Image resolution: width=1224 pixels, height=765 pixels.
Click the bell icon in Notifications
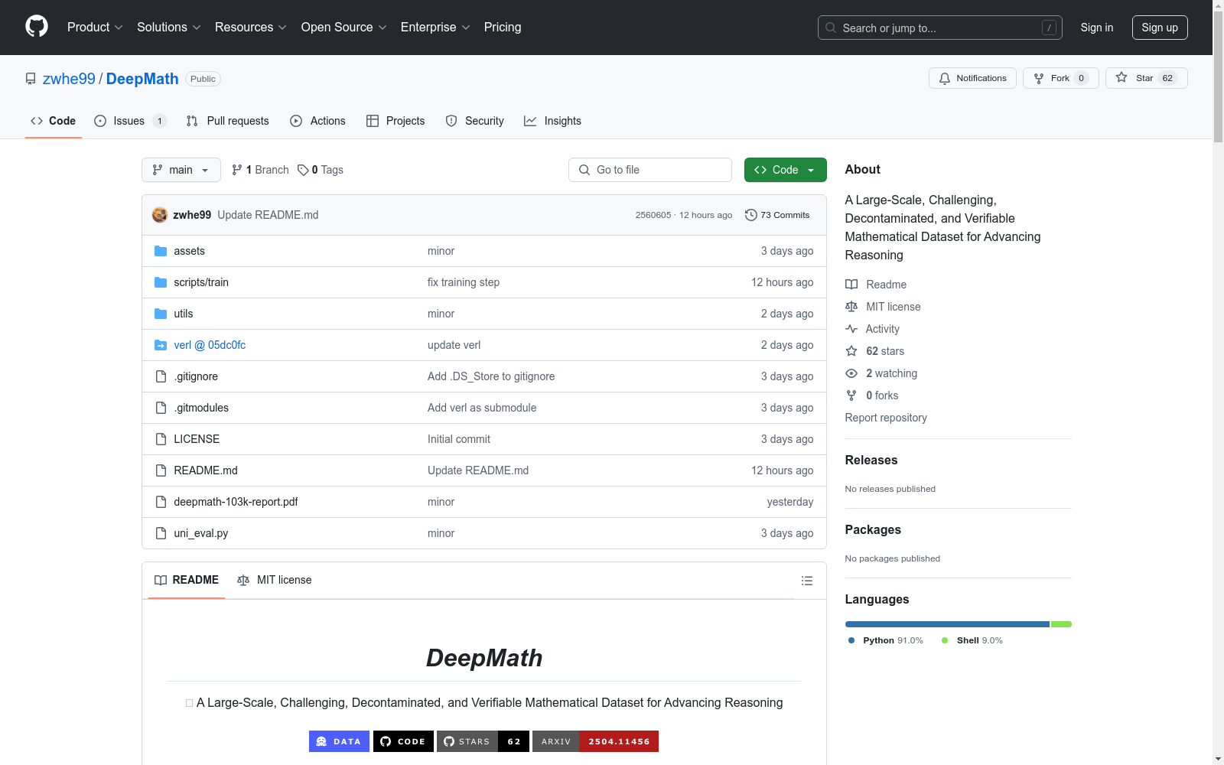pos(945,78)
